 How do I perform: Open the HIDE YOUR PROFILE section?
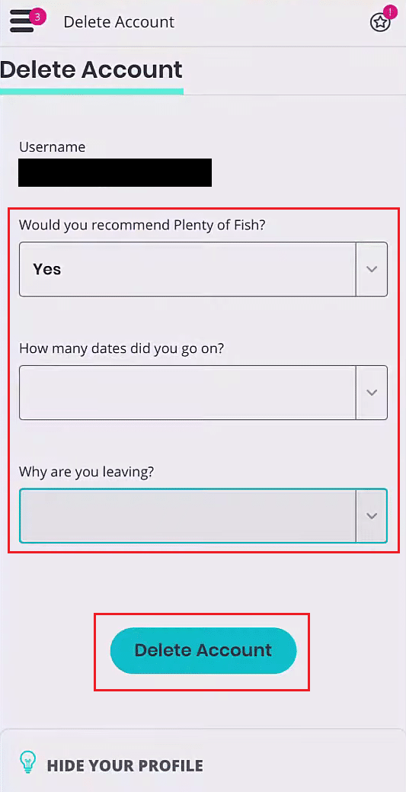tap(125, 765)
